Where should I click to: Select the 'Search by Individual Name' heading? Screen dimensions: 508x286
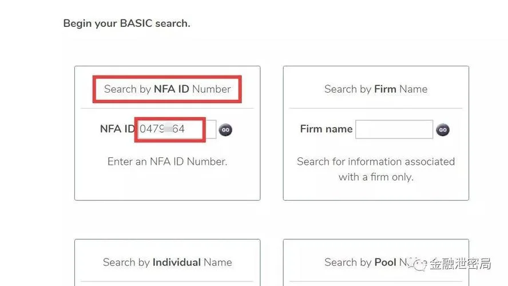click(x=167, y=262)
